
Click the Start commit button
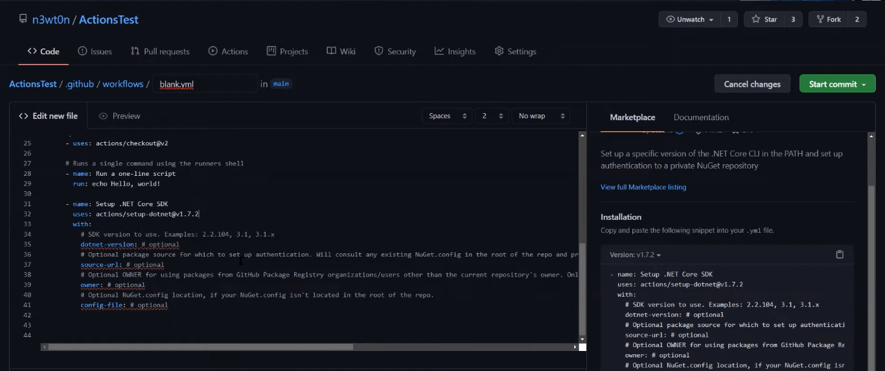837,84
